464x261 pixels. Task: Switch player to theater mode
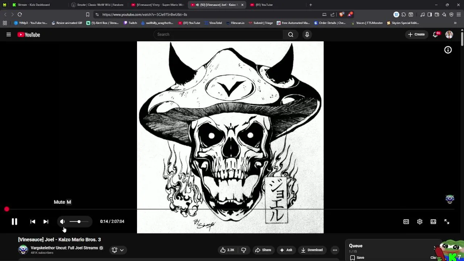[x=433, y=221]
